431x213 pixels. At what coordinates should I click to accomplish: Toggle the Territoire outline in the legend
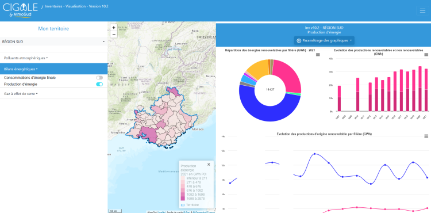pyautogui.click(x=190, y=205)
